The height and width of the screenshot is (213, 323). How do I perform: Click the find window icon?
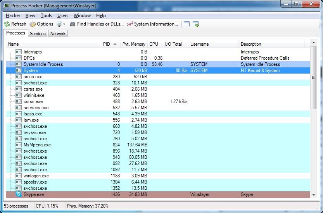(x=187, y=24)
